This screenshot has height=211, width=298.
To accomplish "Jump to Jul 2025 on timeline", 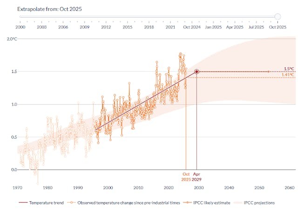I will pos(256,27).
